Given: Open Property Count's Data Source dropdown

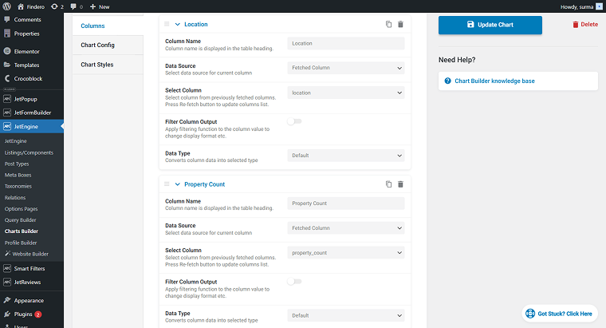Looking at the screenshot, I should click(x=346, y=228).
